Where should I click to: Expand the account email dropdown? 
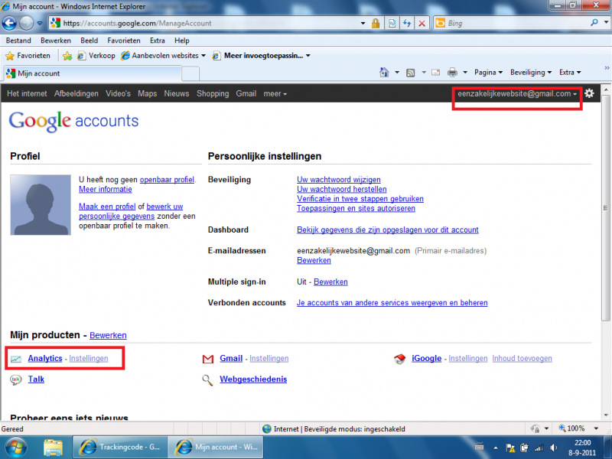517,93
